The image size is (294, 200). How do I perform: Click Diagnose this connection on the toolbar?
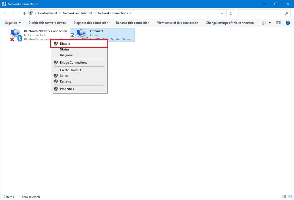pyautogui.click(x=91, y=23)
